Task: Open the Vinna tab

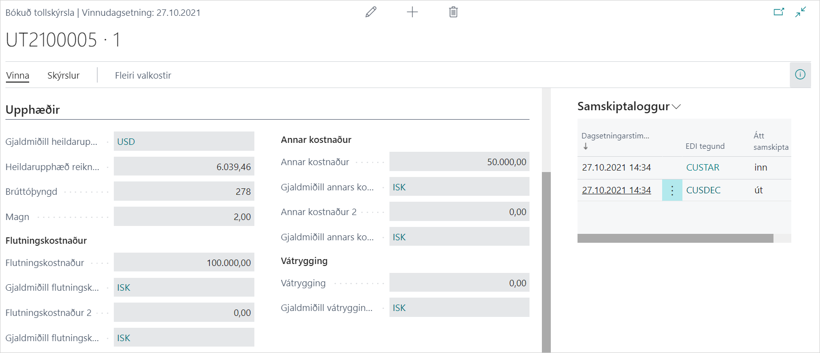Action: [x=18, y=76]
